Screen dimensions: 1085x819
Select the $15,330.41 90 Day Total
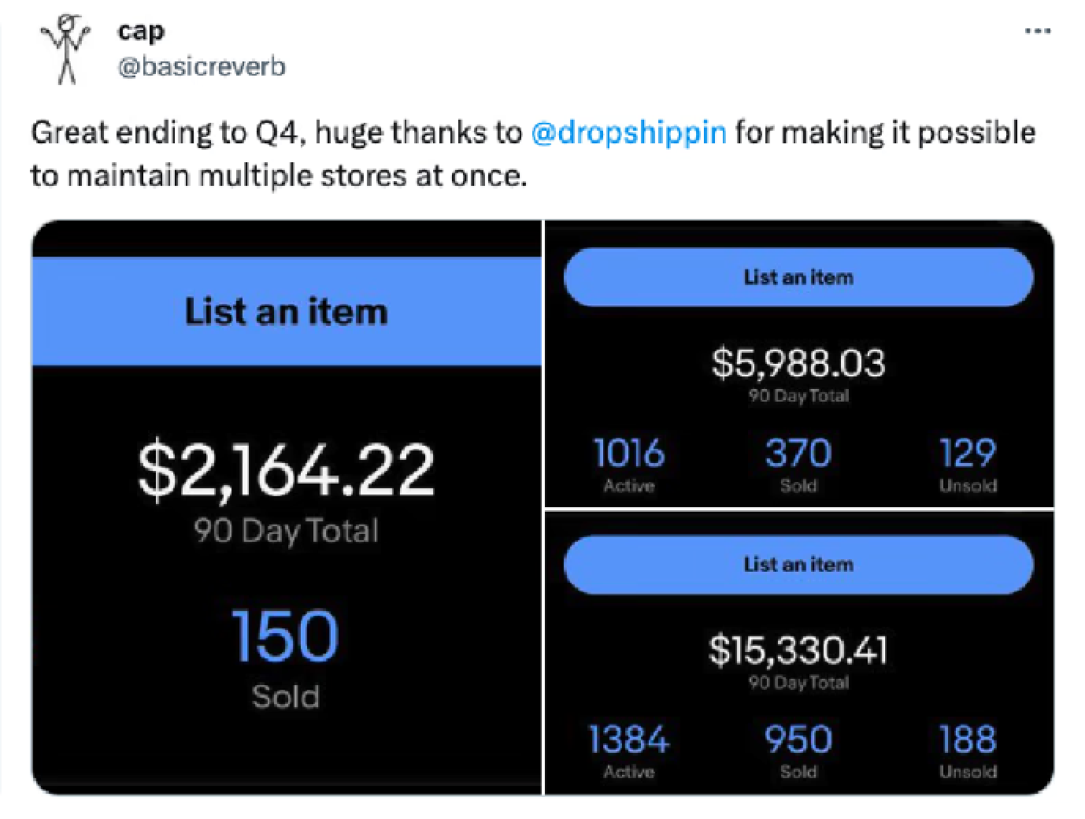799,650
